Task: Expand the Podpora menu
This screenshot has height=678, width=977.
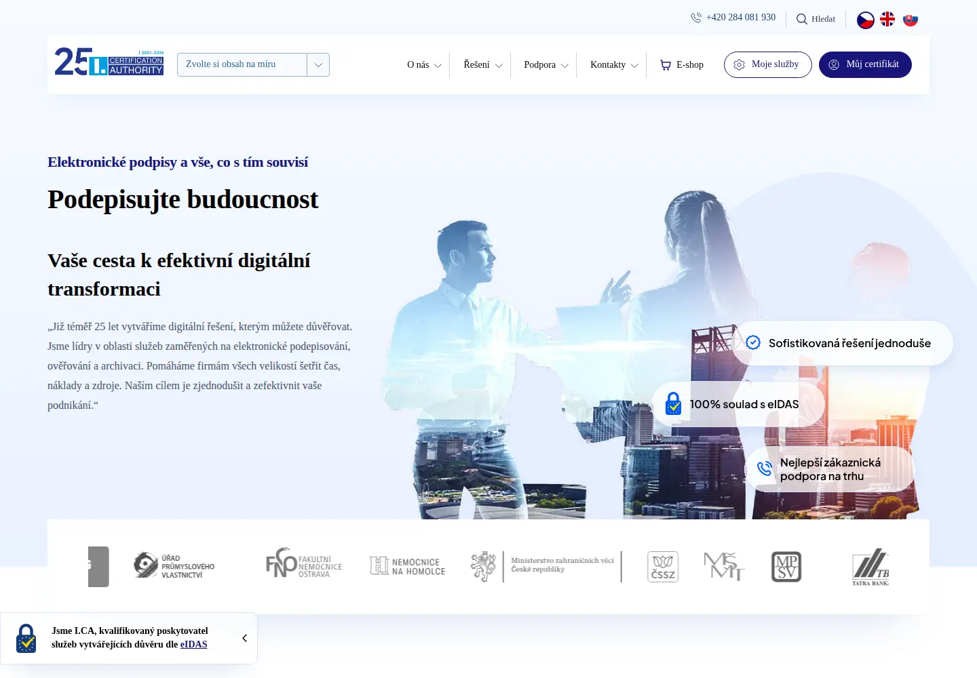Action: pos(546,65)
